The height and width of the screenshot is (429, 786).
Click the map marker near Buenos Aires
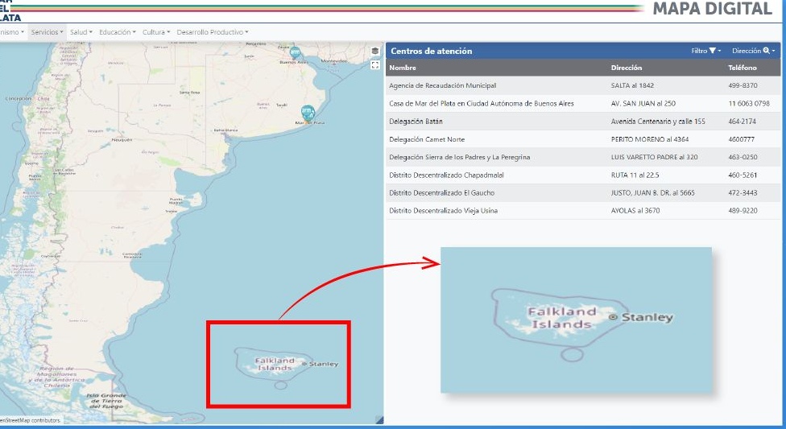pos(295,52)
